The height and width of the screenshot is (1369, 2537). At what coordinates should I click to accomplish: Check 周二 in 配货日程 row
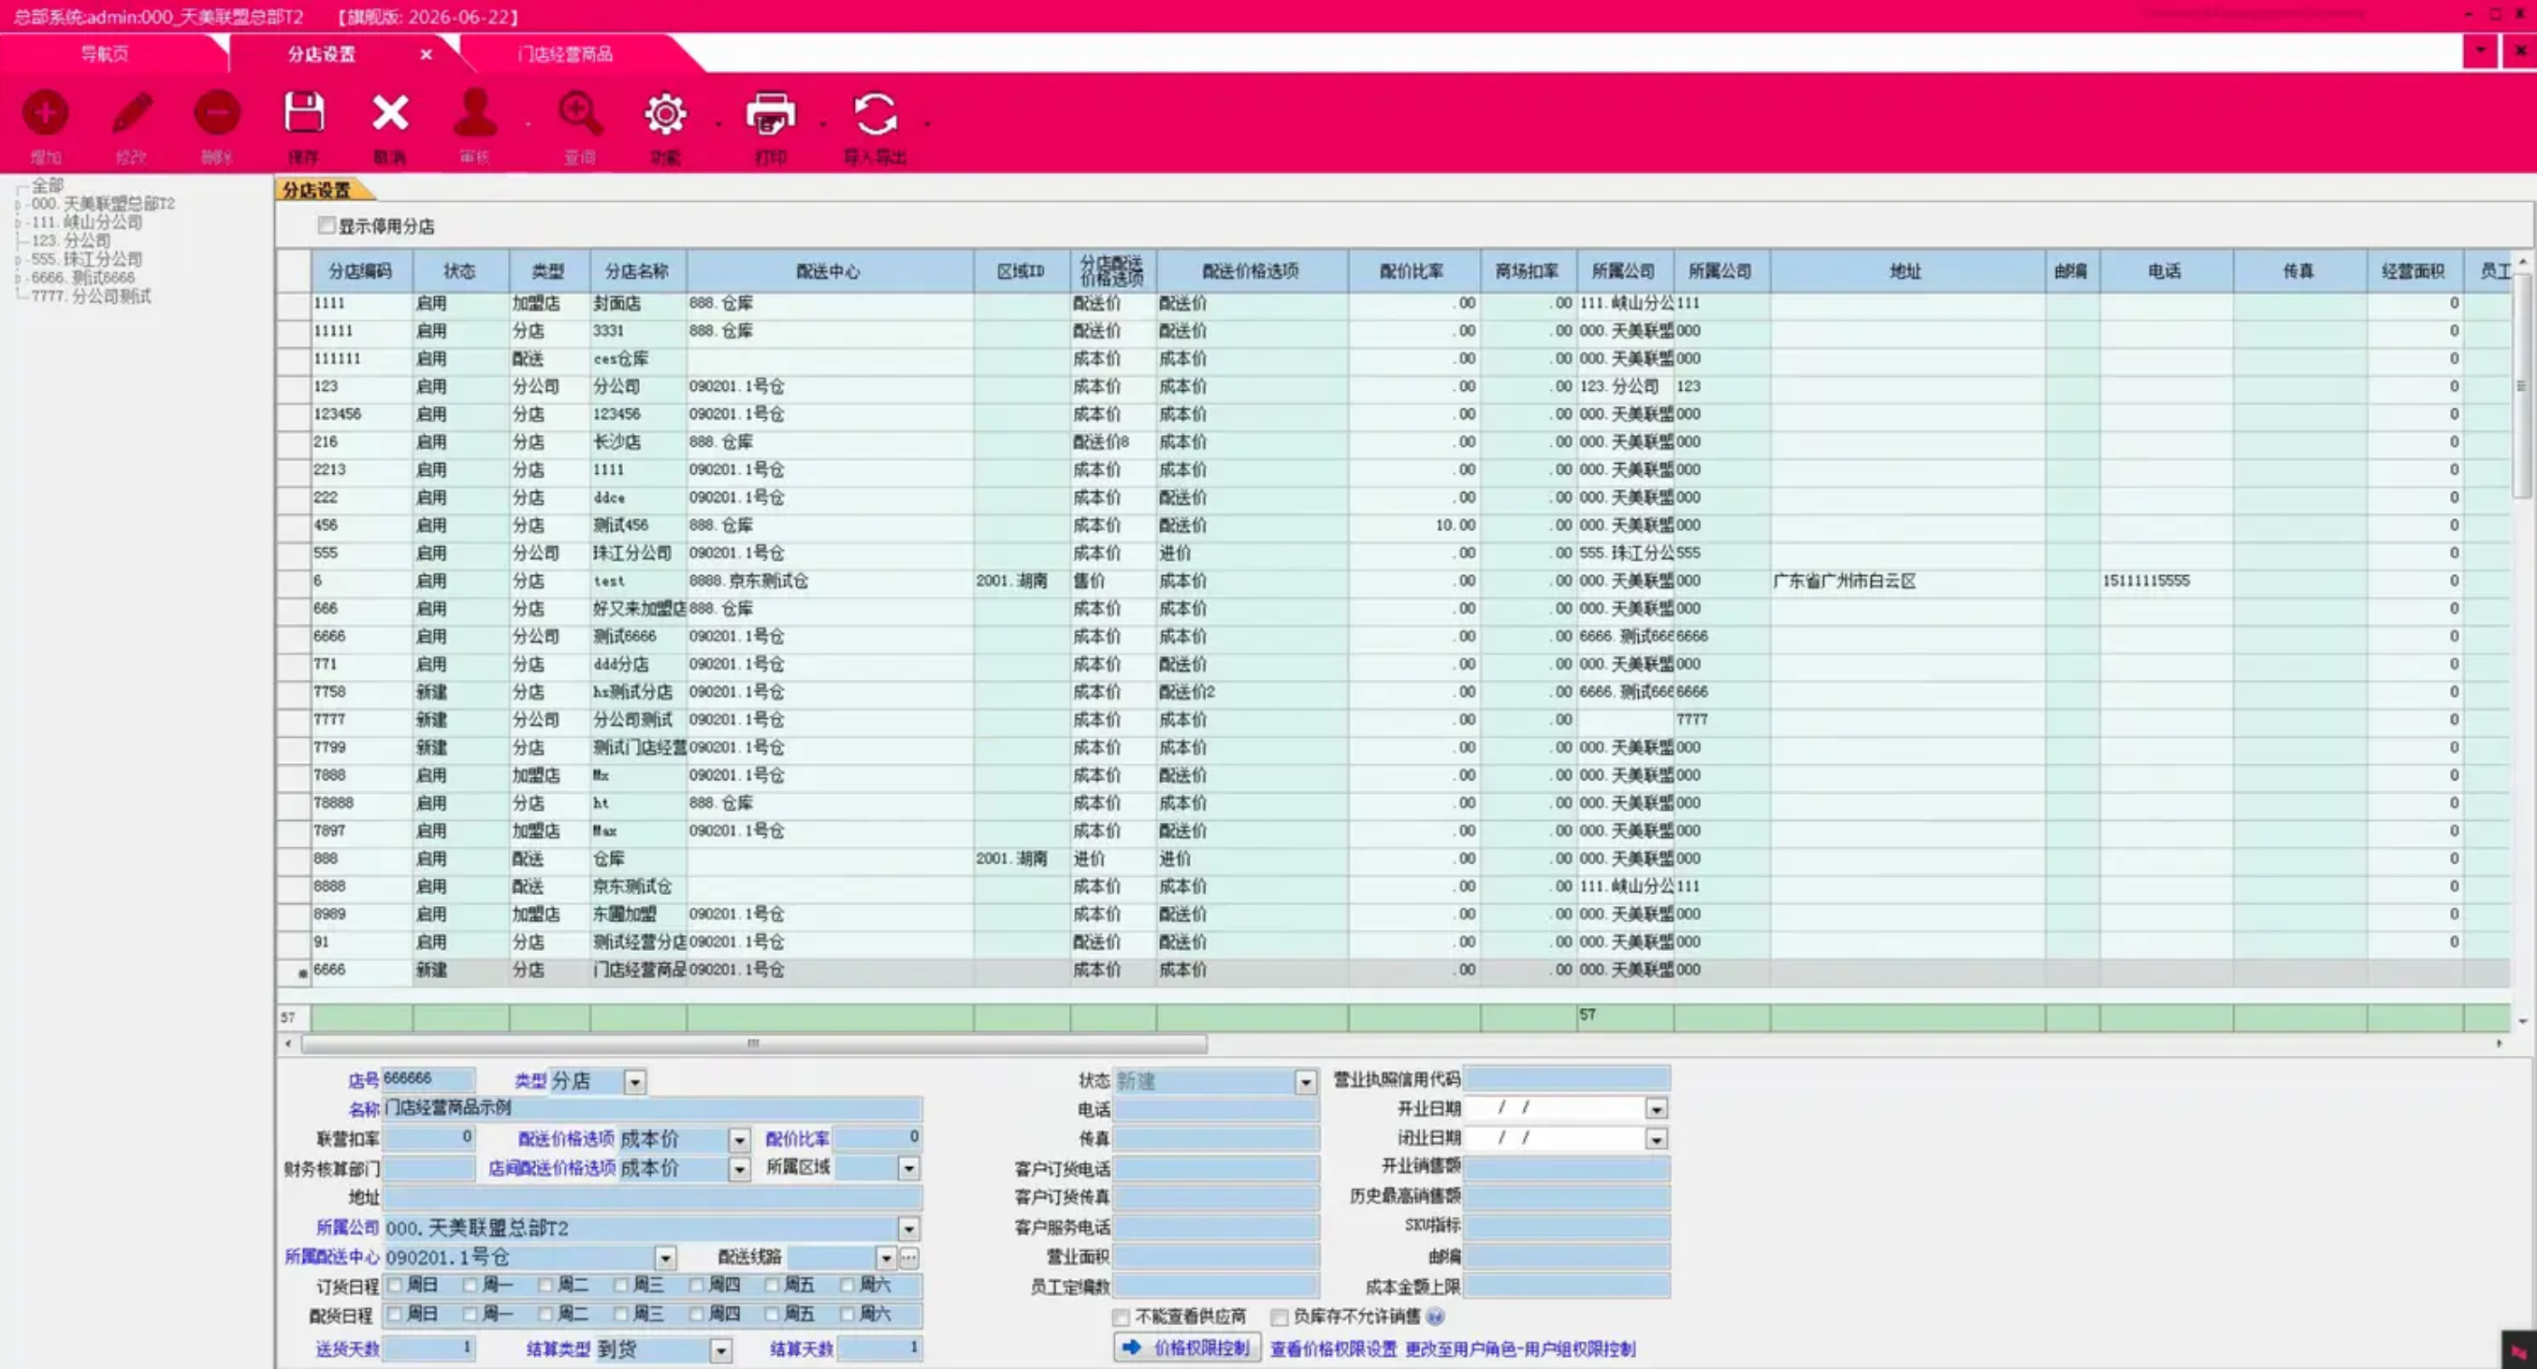tap(544, 1315)
